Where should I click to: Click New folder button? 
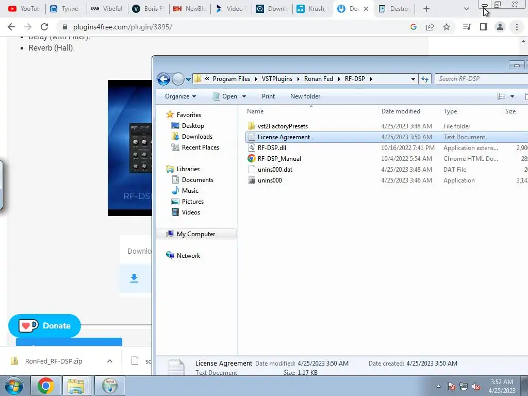point(305,96)
